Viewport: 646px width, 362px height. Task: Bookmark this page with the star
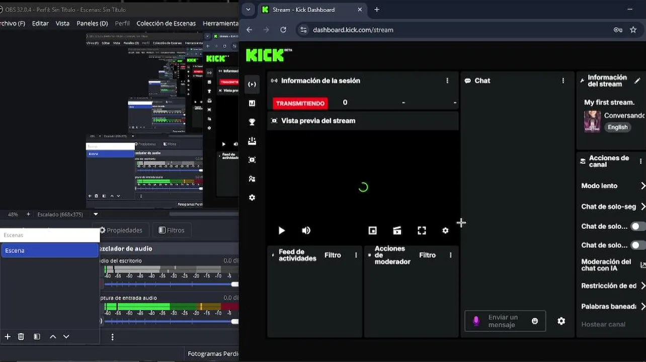(633, 30)
